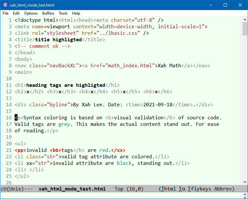Place cursor on '<!doctype html>' text
The width and height of the screenshot is (248, 199).
(37, 20)
